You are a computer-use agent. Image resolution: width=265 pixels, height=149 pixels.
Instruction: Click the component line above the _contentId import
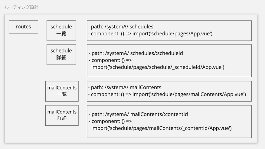[110, 121]
